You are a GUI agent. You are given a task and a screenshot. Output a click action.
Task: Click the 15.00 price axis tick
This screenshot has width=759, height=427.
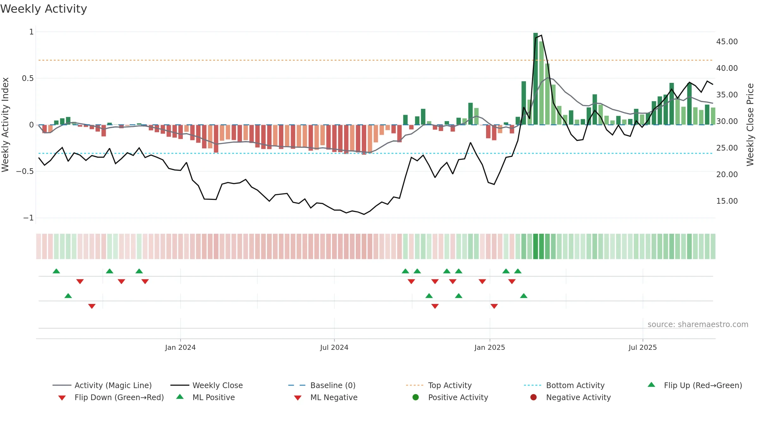click(x=727, y=201)
